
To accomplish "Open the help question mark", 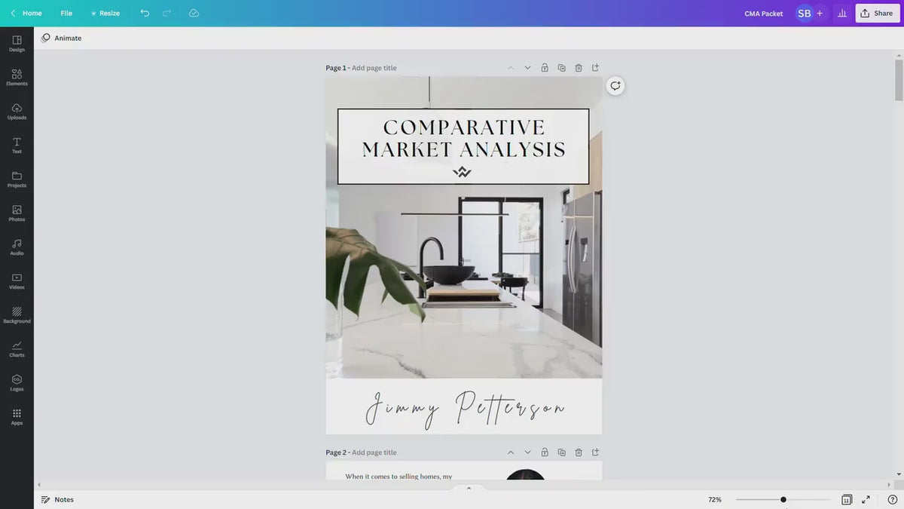I will click(892, 499).
